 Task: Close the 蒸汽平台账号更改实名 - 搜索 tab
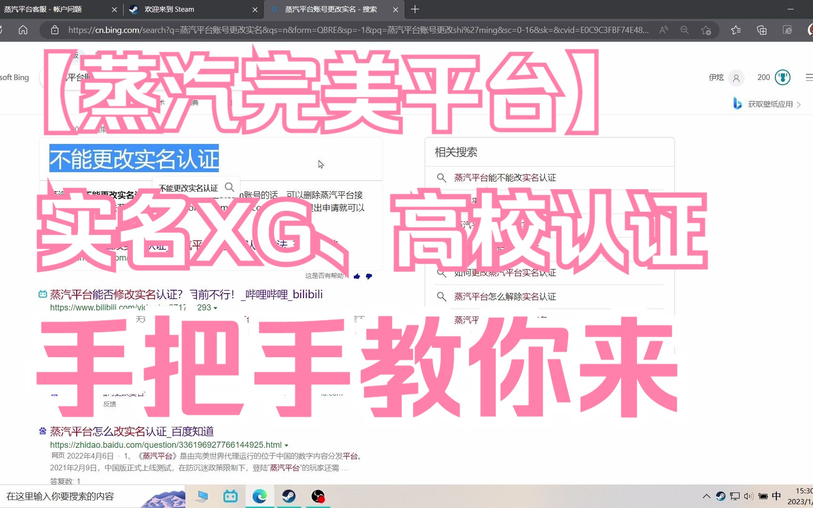pyautogui.click(x=396, y=9)
